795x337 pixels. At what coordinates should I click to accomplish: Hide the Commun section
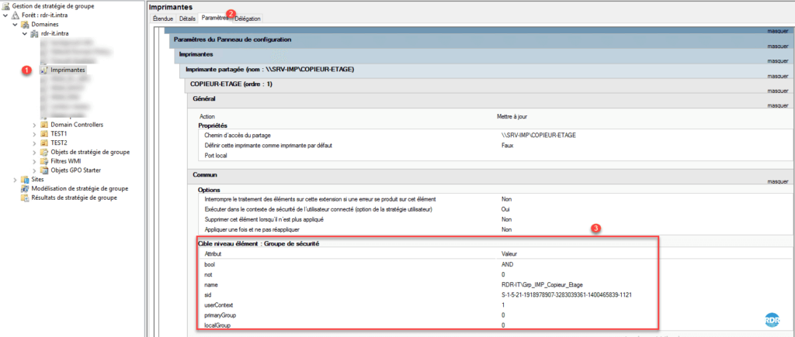point(777,181)
